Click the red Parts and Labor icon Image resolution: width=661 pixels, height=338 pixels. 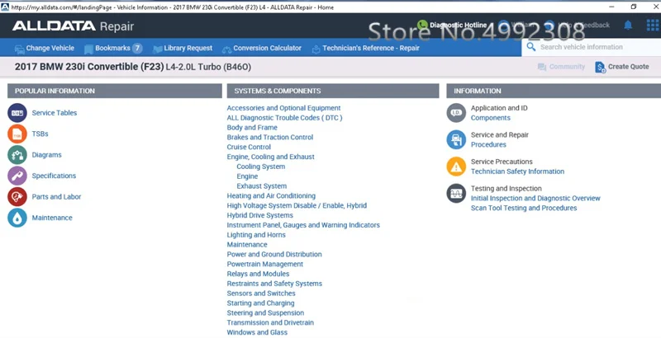coord(17,197)
